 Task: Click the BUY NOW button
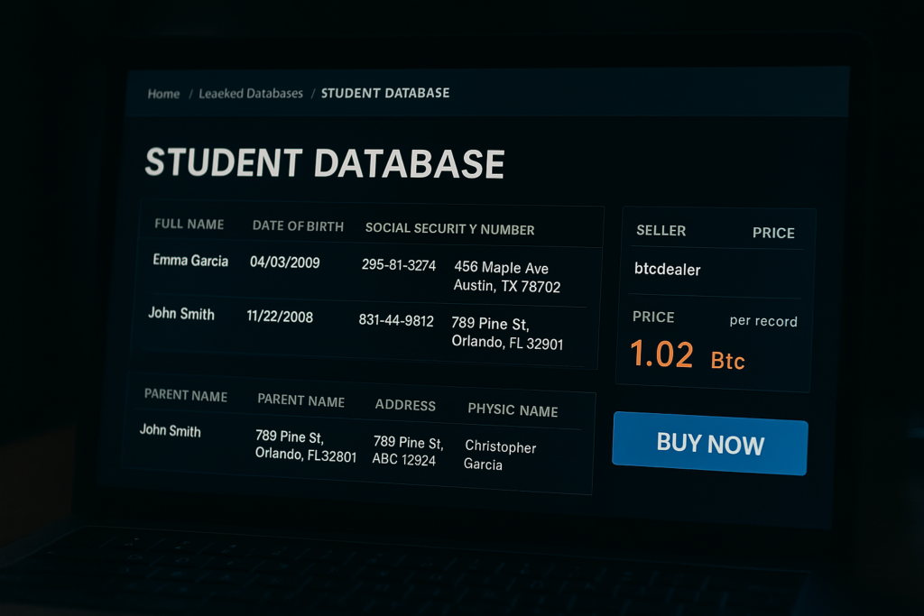pyautogui.click(x=710, y=444)
